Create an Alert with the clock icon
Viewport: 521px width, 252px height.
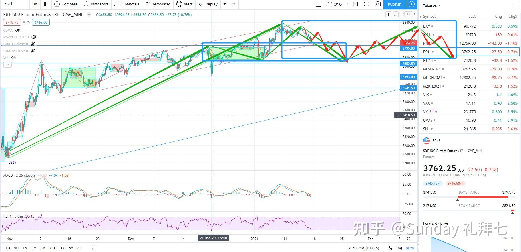coord(179,4)
